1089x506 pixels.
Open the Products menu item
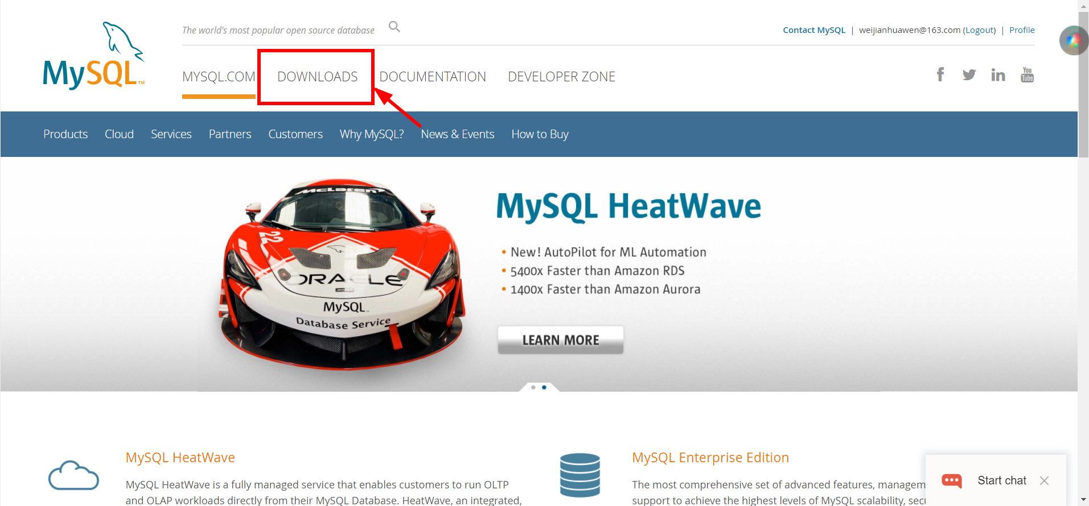pyautogui.click(x=65, y=134)
